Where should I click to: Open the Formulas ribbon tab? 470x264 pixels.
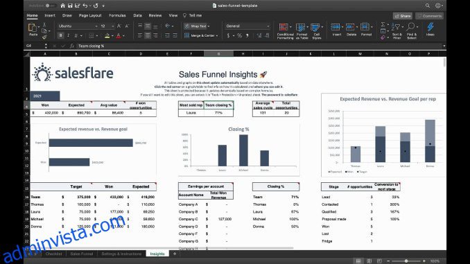(x=117, y=15)
